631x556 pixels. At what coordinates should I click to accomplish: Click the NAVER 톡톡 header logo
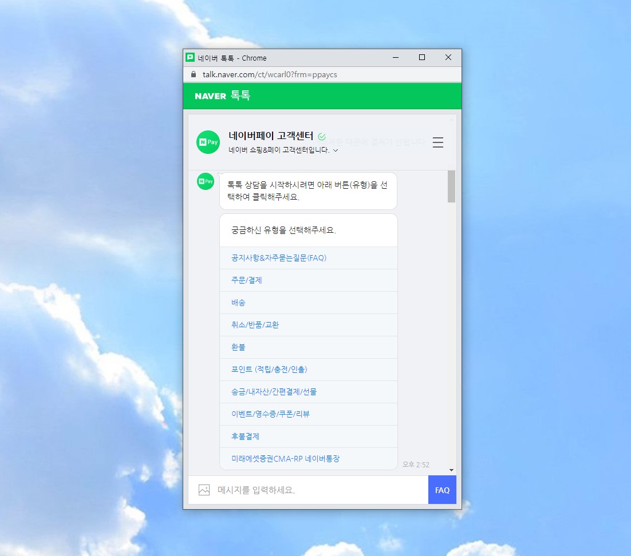(x=223, y=96)
